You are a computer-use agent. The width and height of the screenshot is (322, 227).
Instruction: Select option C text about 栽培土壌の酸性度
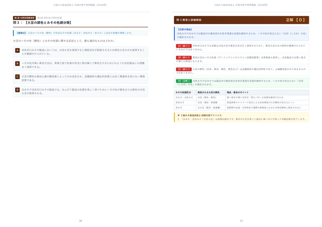coord(83,78)
